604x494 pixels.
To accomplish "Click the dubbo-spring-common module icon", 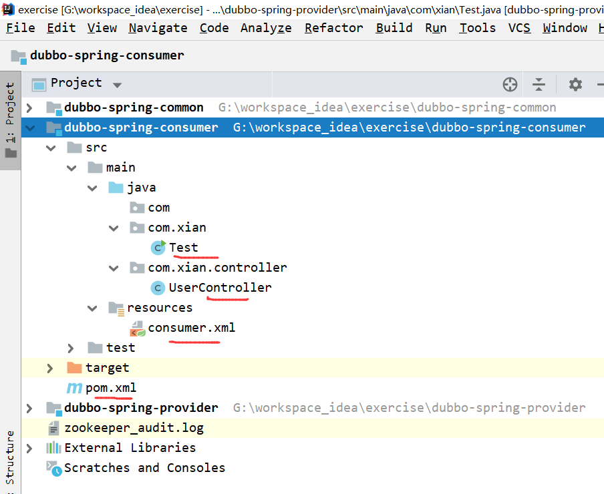I will pyautogui.click(x=54, y=107).
